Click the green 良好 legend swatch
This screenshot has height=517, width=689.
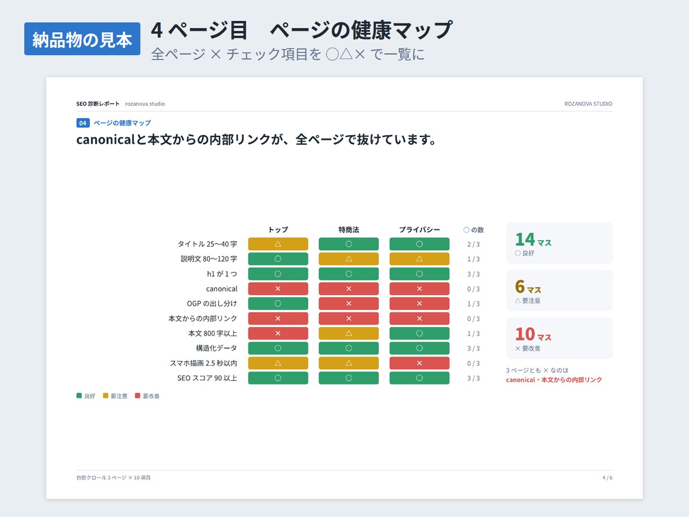[79, 396]
